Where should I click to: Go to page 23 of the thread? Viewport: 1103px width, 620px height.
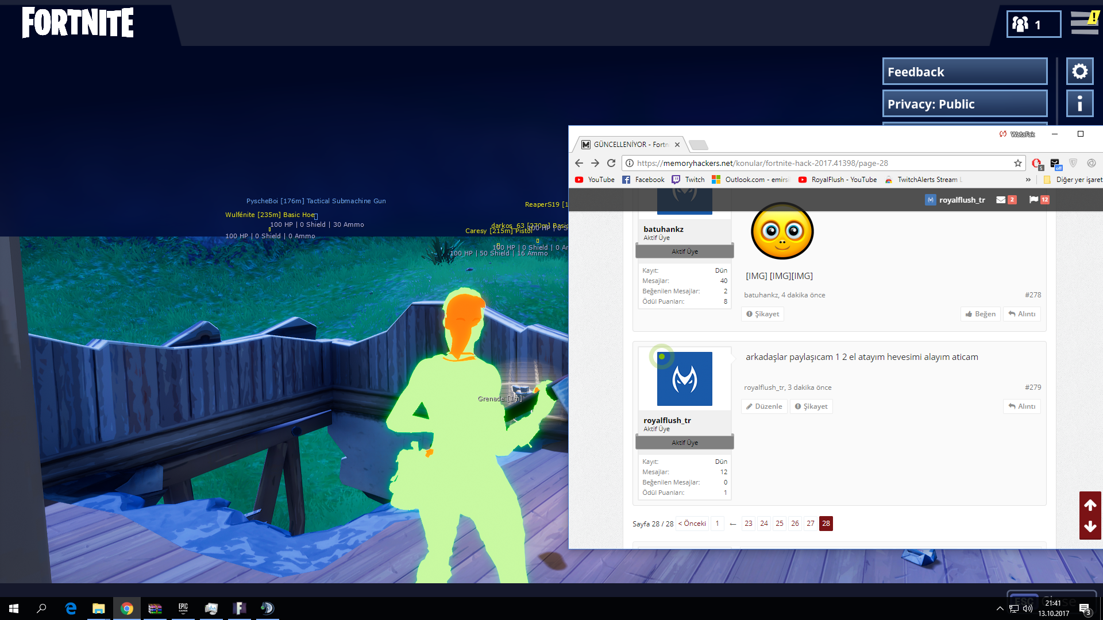749,524
